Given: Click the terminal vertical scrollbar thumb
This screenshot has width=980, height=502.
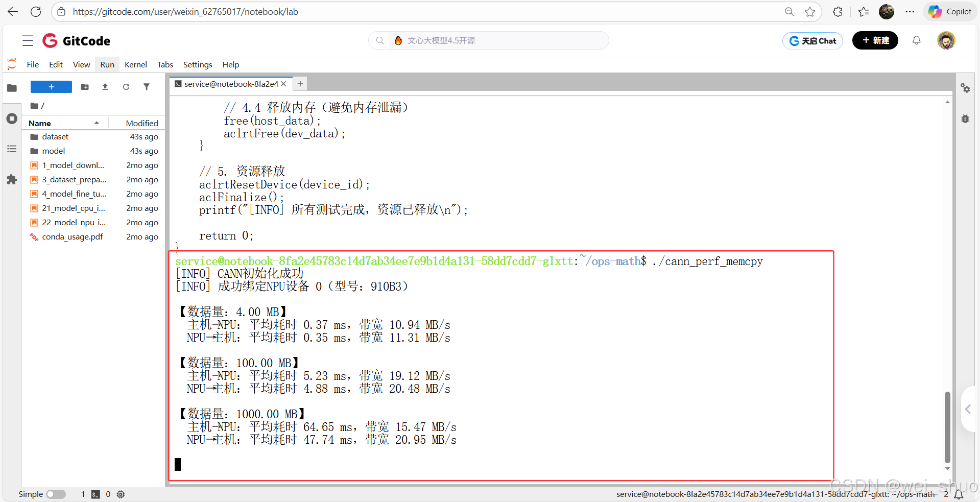Looking at the screenshot, I should (947, 427).
